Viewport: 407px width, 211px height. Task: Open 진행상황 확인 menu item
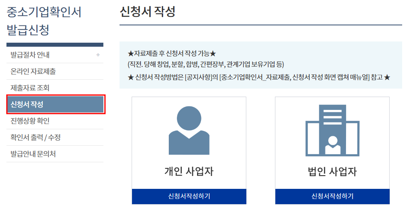pos(55,121)
